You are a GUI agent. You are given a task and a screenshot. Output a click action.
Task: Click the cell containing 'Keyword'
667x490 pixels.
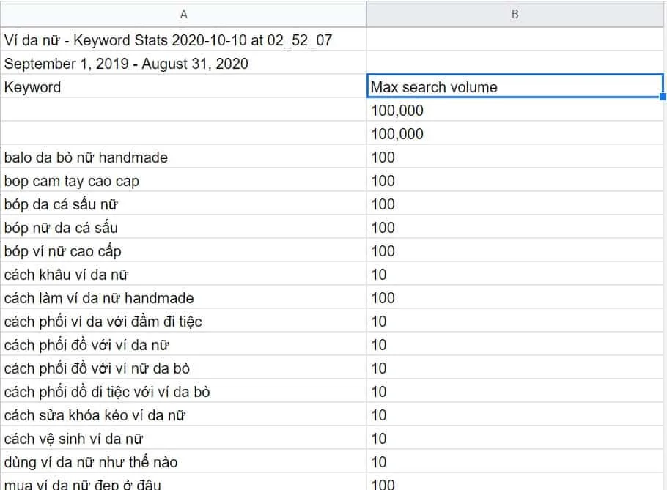tap(73, 86)
